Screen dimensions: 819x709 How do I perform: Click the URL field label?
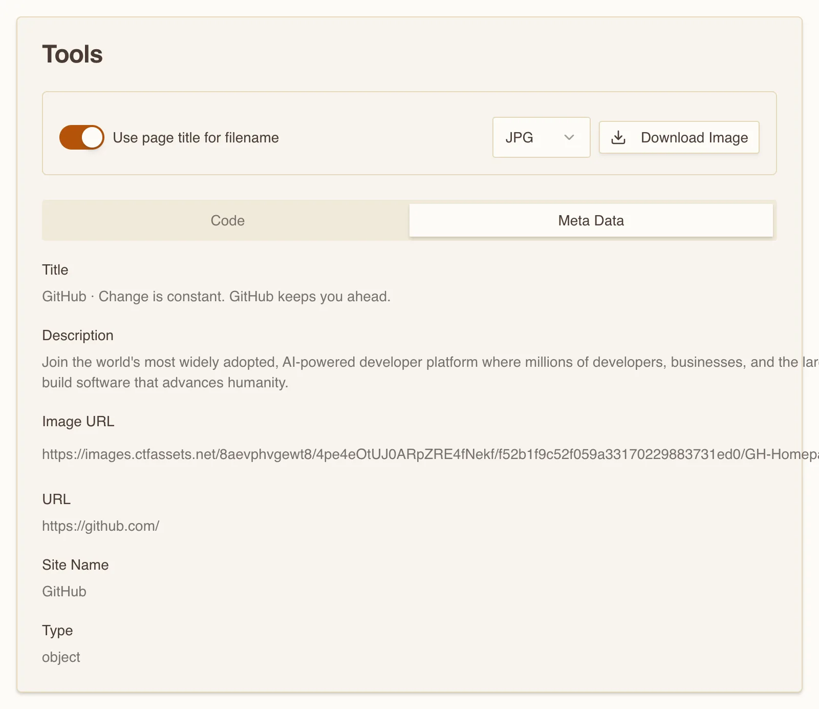56,499
